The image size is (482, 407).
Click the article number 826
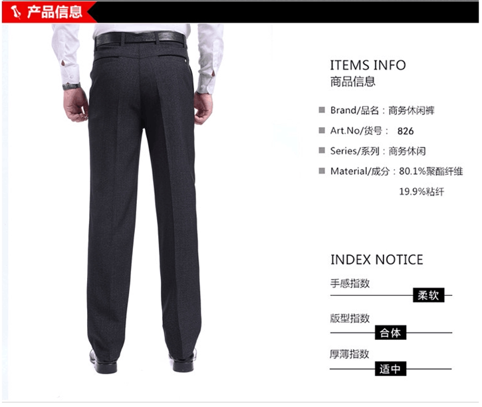point(406,131)
